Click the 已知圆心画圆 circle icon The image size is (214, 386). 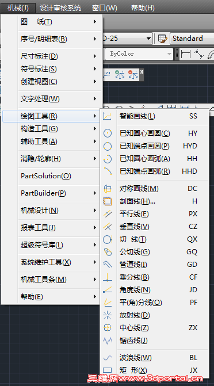pos(108,133)
